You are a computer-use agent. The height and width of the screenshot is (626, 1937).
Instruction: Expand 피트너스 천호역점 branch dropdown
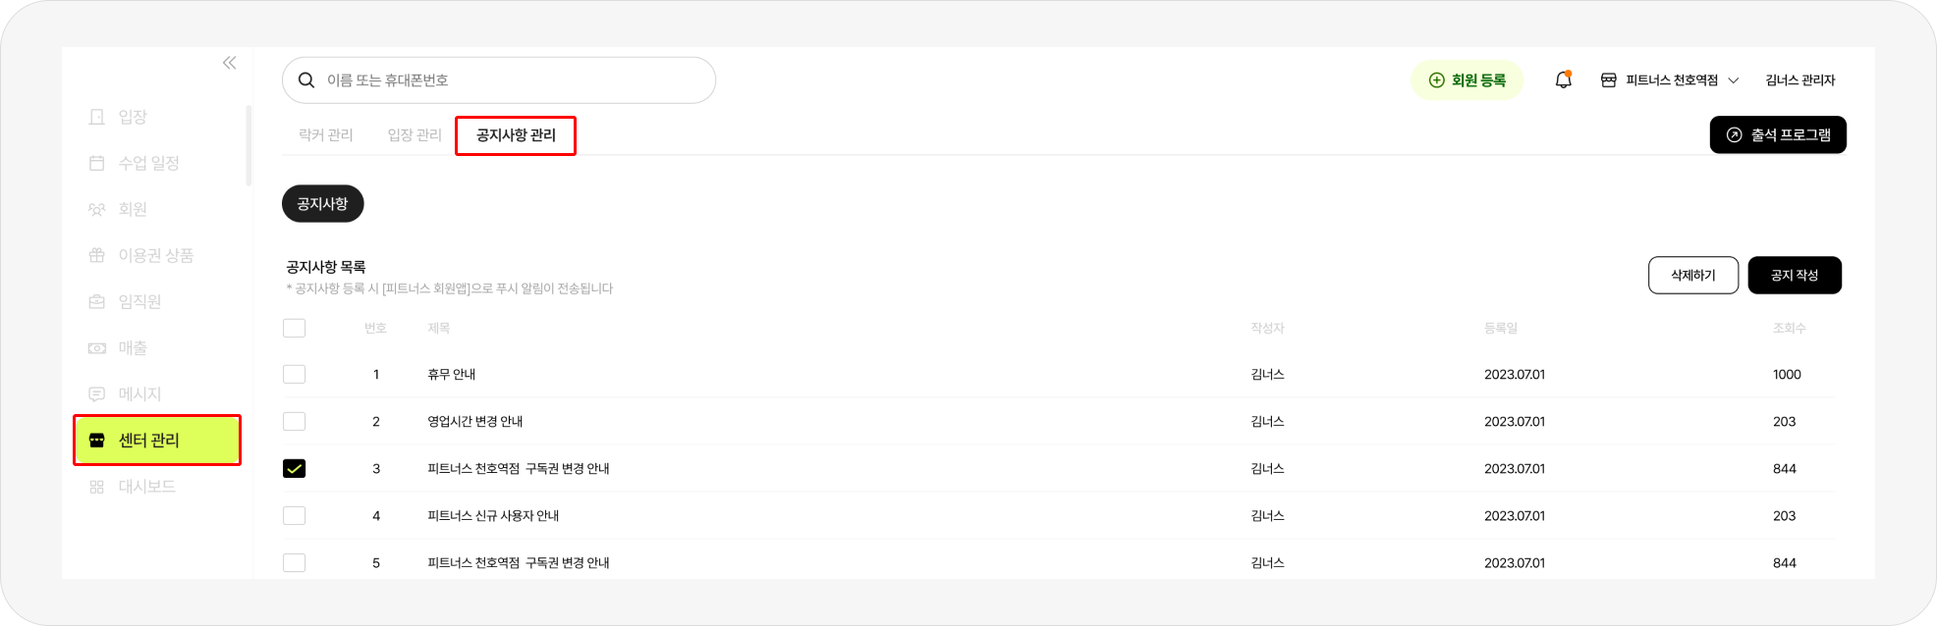(1670, 79)
